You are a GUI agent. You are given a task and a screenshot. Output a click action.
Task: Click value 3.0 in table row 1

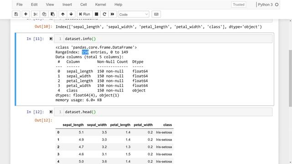coord(104,140)
